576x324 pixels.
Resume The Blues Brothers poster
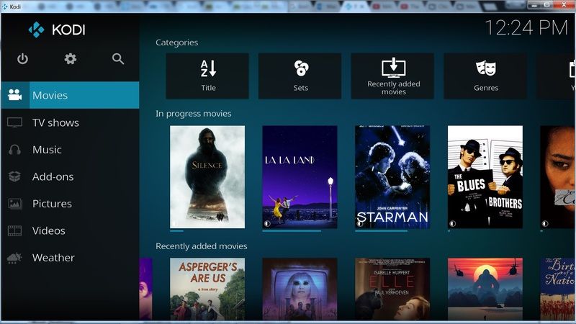pos(485,177)
